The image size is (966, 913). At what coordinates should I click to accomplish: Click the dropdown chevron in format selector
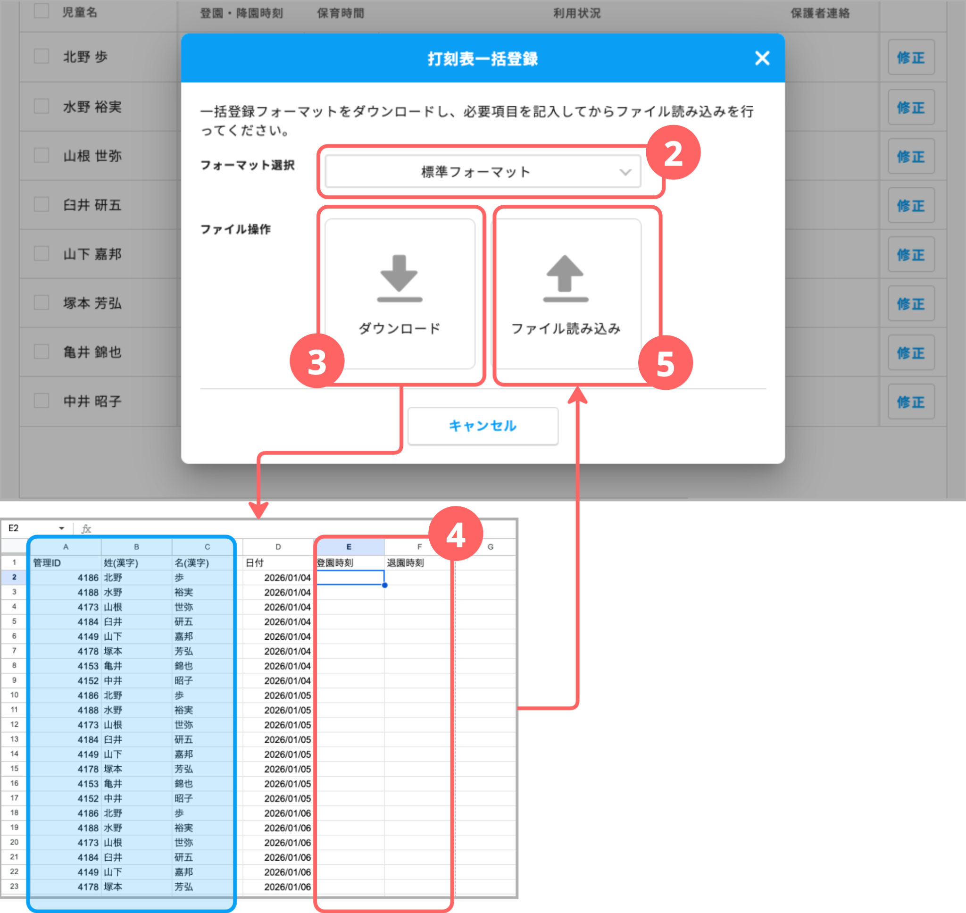[x=625, y=172]
